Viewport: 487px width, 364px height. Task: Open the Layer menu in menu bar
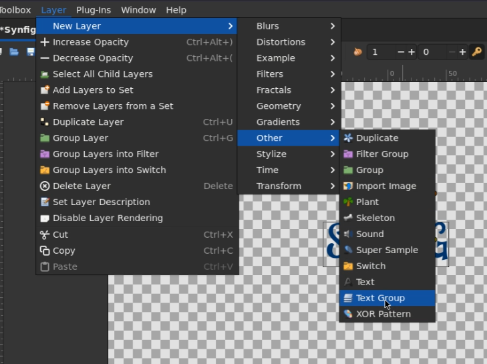coord(53,10)
